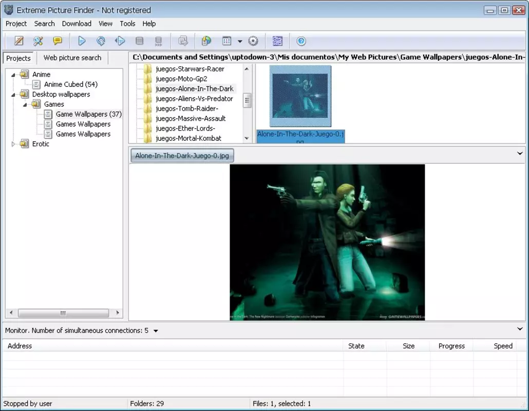This screenshot has height=411, width=529.
Task: Click folder list scrollbar up arrow
Action: point(247,69)
